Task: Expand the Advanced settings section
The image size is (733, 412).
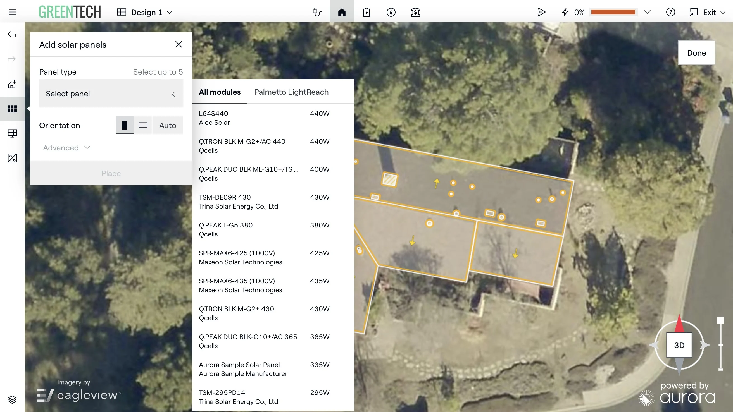Action: click(66, 148)
